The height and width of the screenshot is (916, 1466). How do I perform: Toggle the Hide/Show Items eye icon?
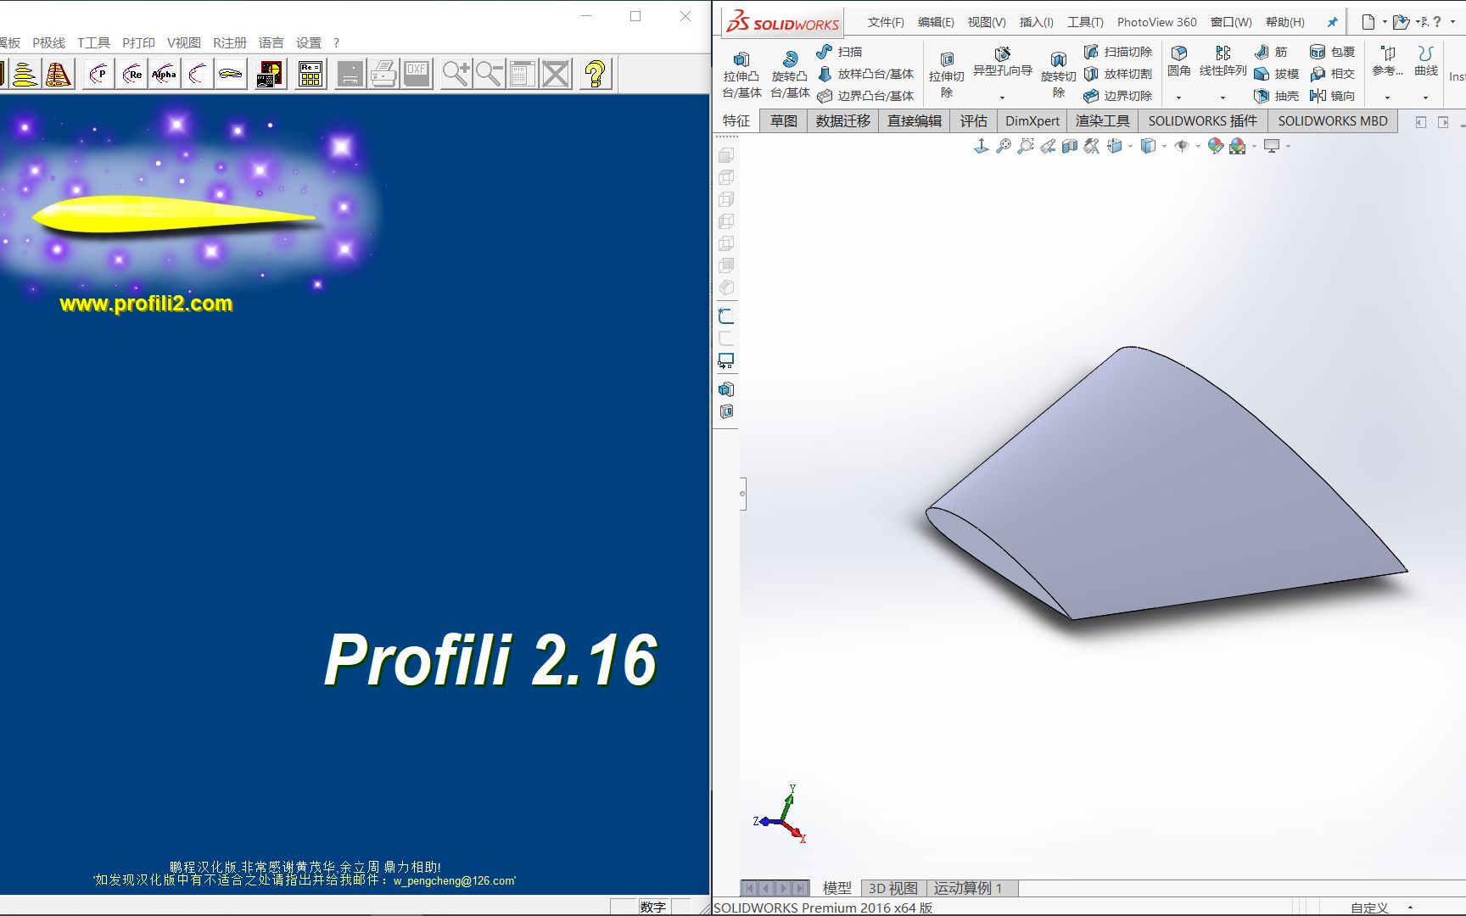coord(1182,146)
